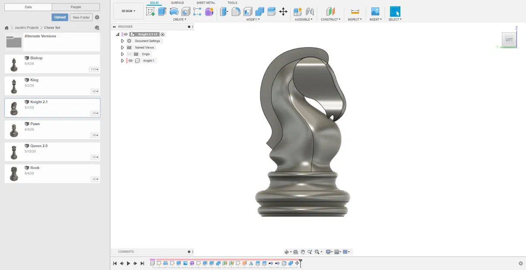Toggle visibility of the Origin folder

(130, 54)
